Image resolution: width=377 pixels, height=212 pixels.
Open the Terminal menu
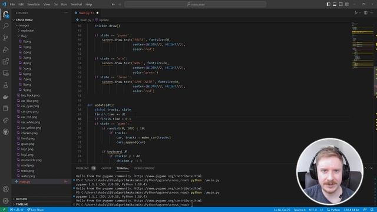tap(76, 4)
